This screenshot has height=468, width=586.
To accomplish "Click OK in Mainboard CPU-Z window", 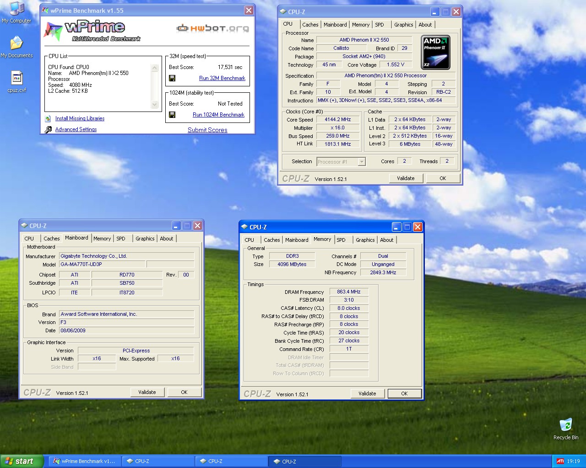I will [184, 392].
